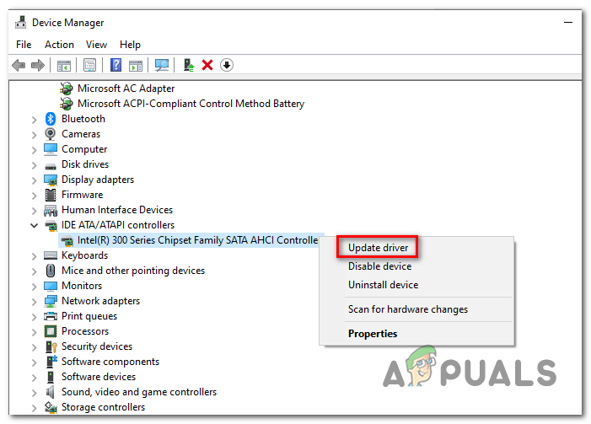Click the Disable device down-arrow icon

(x=227, y=65)
